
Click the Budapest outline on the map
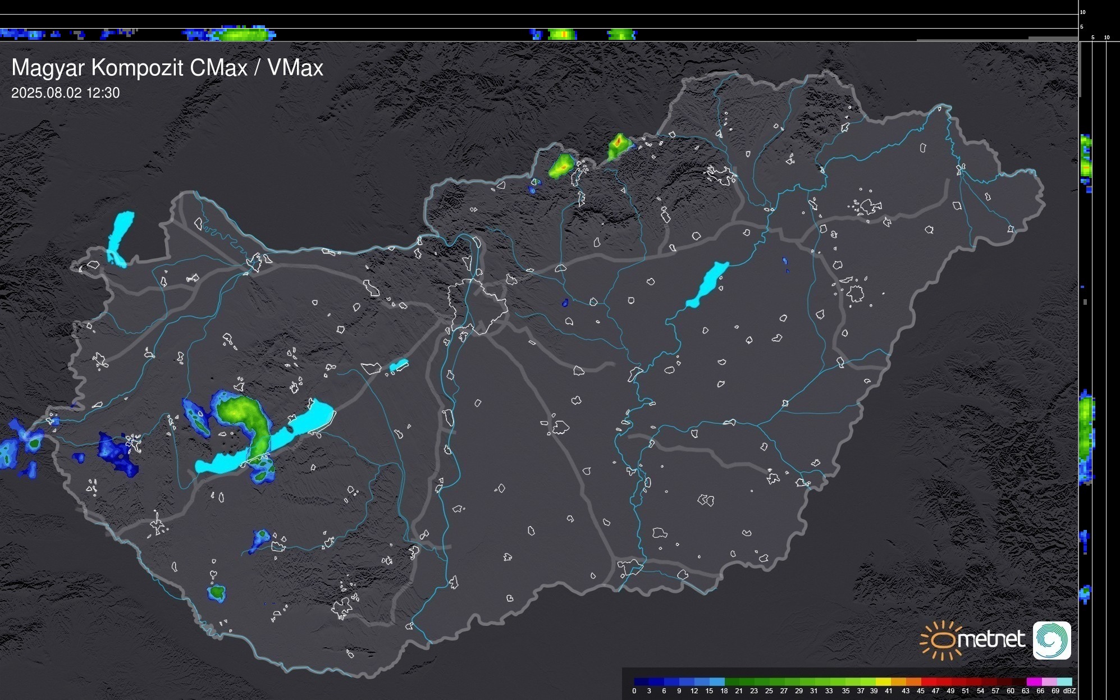pos(477,306)
